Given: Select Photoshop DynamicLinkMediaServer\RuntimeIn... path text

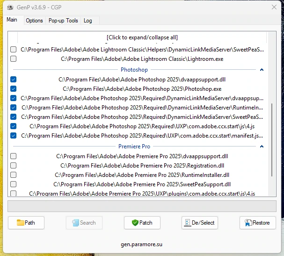Looking at the screenshot, I should (142, 108).
